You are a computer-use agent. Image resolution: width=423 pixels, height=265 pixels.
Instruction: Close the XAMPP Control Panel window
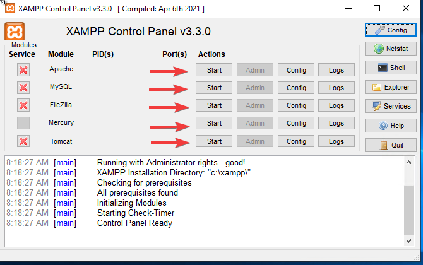tap(406, 9)
